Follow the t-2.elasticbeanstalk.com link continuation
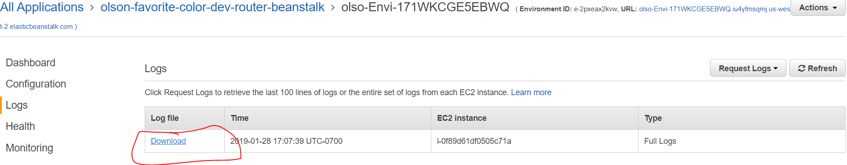 [x=36, y=27]
